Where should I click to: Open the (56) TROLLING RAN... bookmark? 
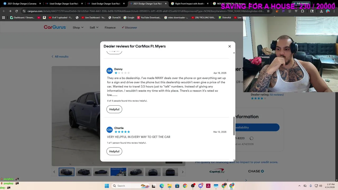coord(203,17)
